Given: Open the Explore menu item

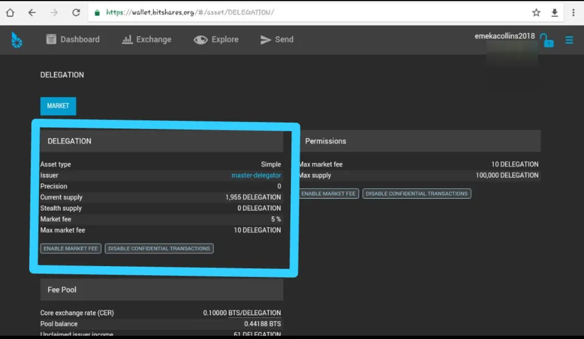Looking at the screenshot, I should click(x=216, y=39).
